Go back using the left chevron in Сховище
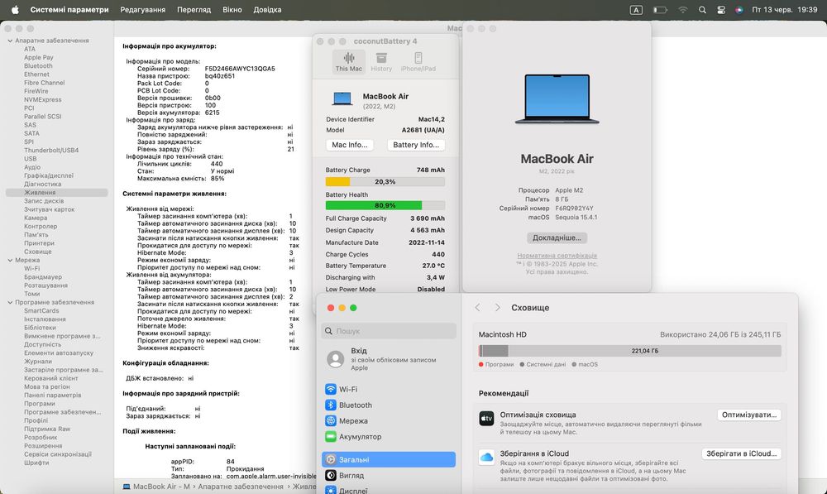This screenshot has width=827, height=494. [478, 307]
